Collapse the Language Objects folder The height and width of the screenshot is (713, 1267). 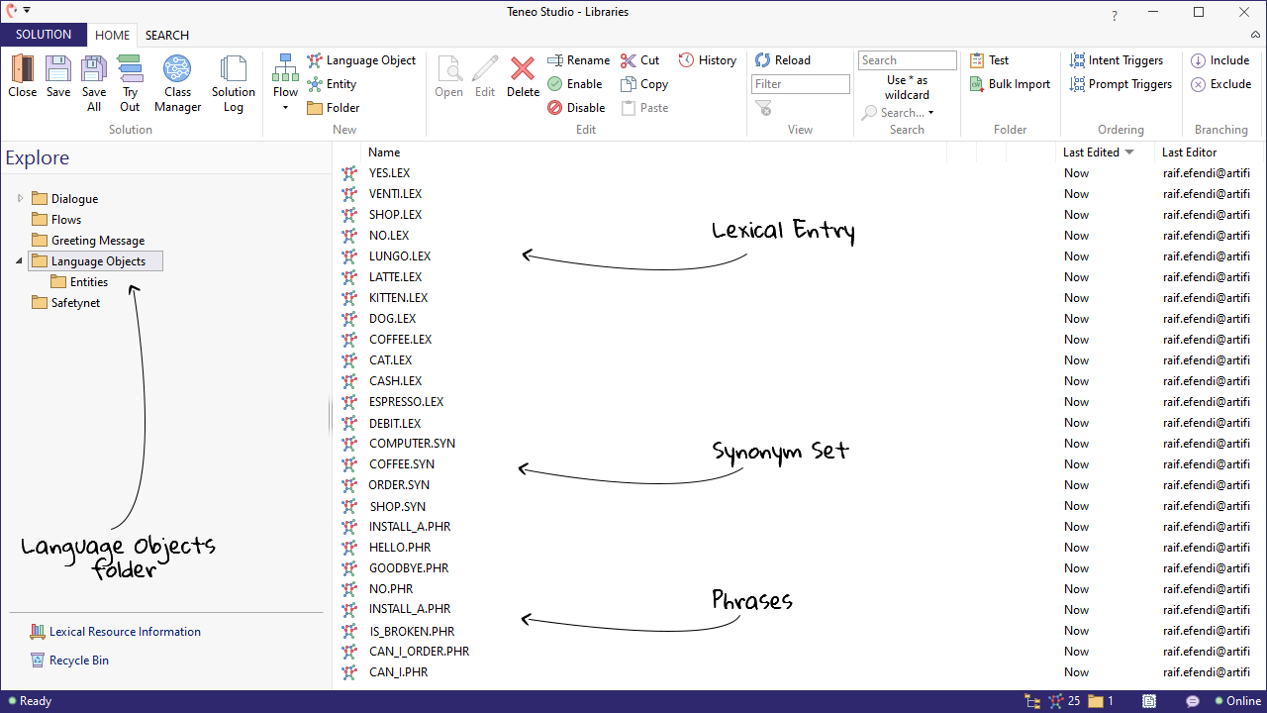(20, 261)
